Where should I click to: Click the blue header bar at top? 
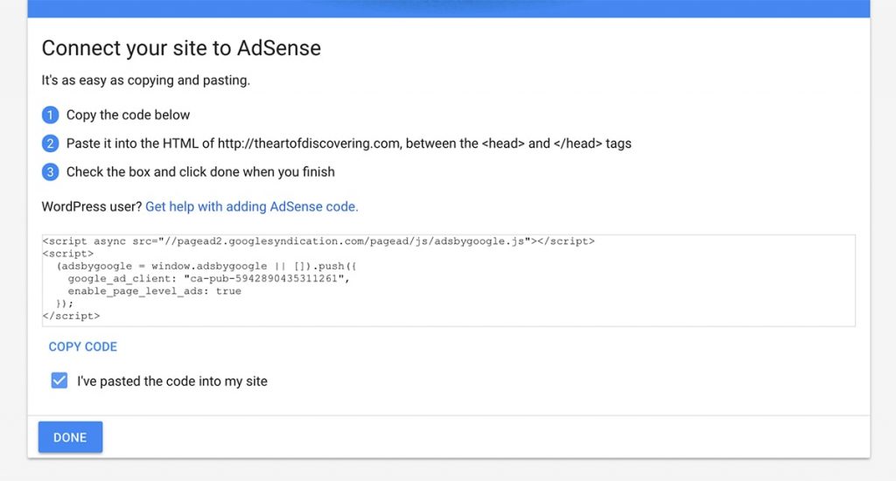coord(449,9)
